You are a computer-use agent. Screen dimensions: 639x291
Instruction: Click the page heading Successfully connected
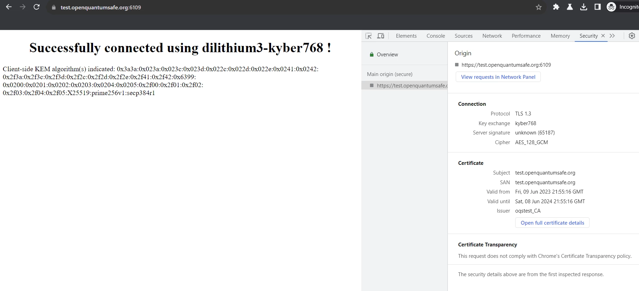tap(180, 48)
